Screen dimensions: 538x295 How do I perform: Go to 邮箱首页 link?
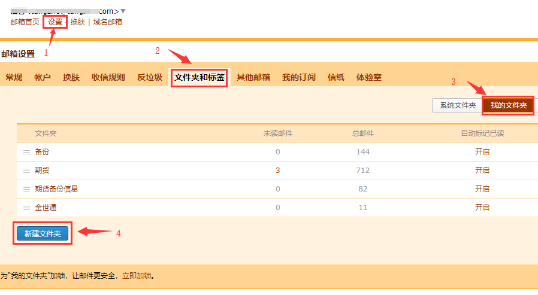25,22
